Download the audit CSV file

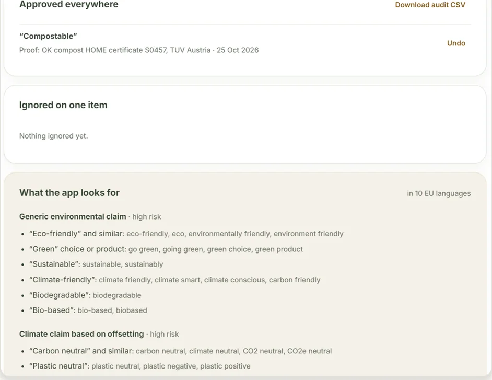430,5
